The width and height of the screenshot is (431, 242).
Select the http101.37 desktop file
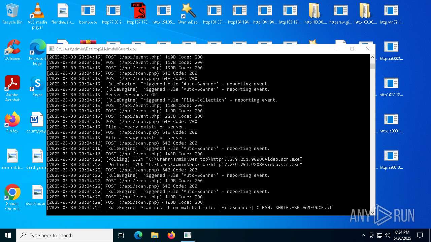[x=214, y=14]
